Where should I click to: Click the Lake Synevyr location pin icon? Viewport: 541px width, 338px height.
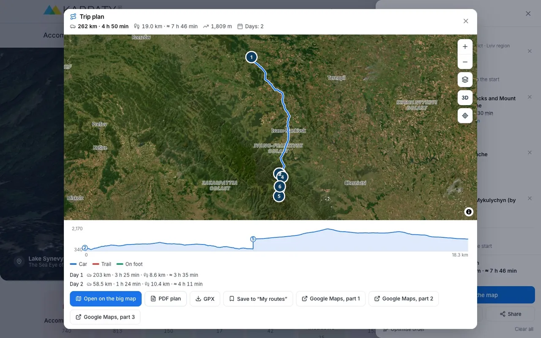pos(19,261)
